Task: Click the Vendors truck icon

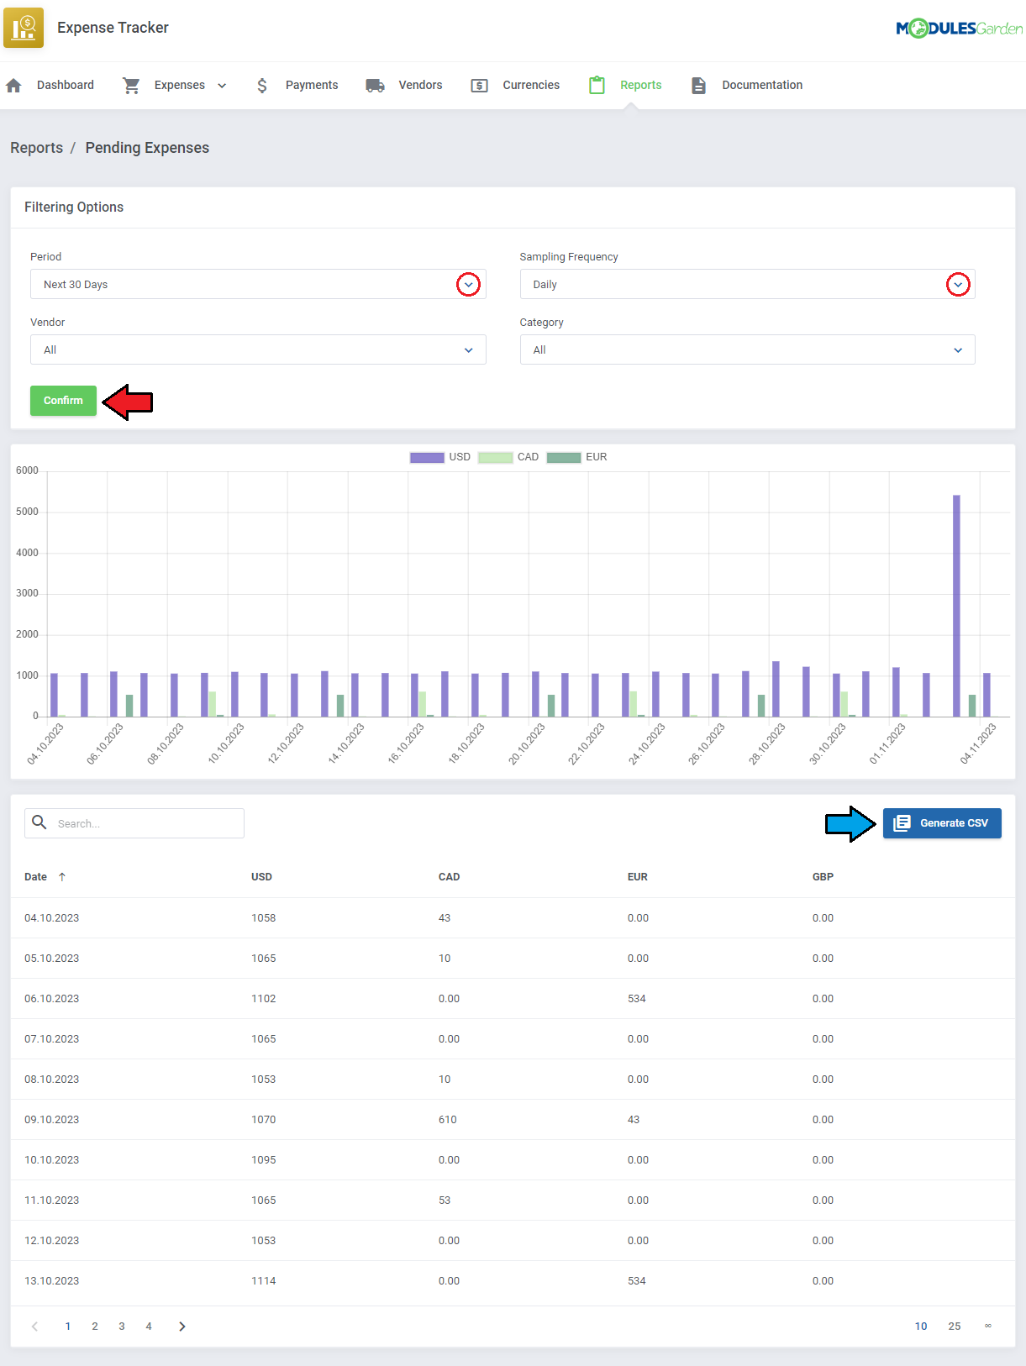Action: coord(375,85)
